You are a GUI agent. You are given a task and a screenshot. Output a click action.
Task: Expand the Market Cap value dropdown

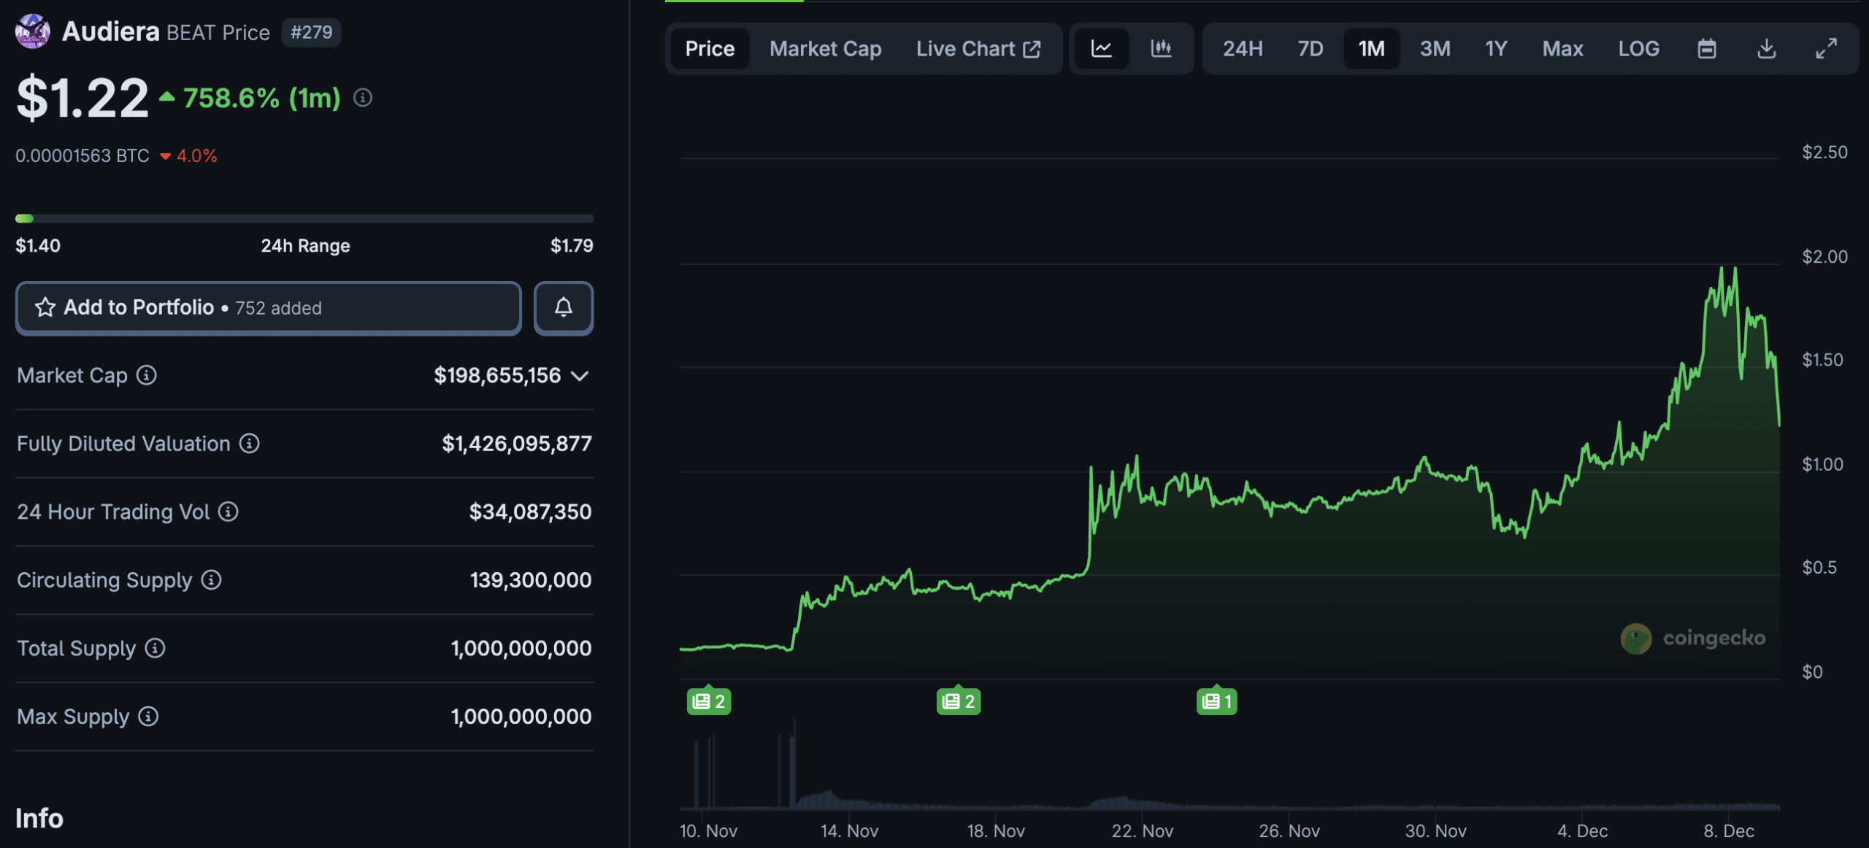pos(580,376)
